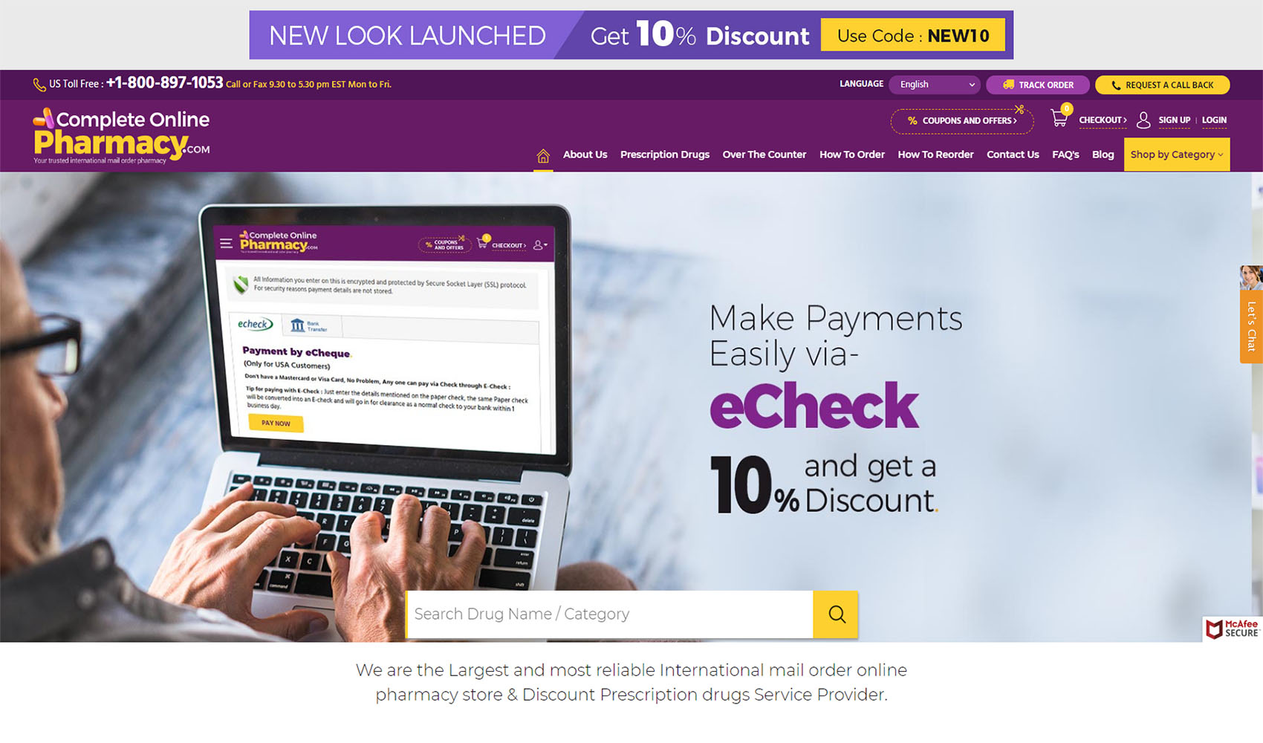1263x743 pixels.
Task: Open the How To Order page
Action: click(851, 155)
